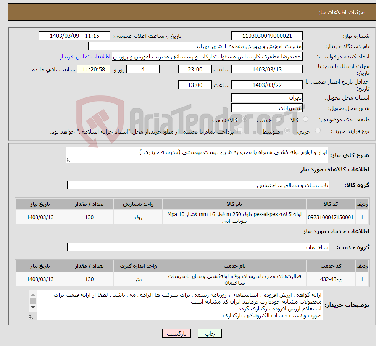
Task: Select the خدمت radio button
Action: pyautogui.click(x=278, y=119)
